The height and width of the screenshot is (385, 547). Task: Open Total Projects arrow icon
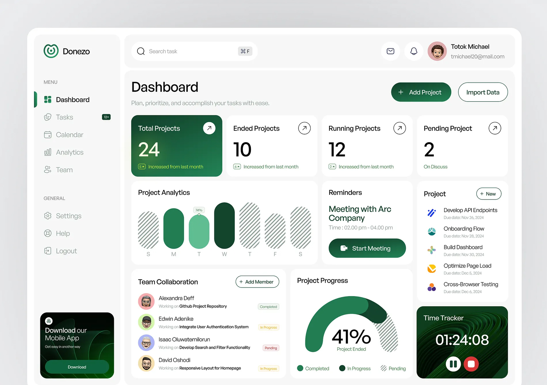pyautogui.click(x=209, y=128)
